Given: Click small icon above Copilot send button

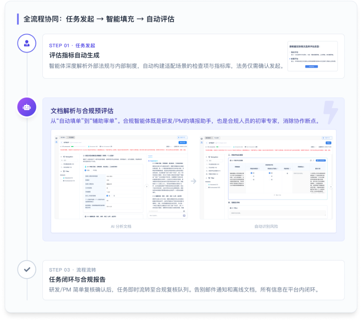Looking at the screenshot, I should [184, 211].
